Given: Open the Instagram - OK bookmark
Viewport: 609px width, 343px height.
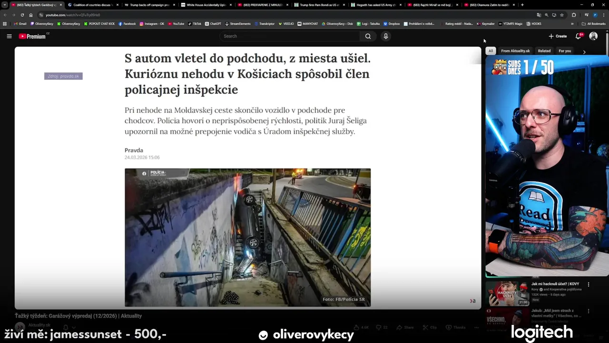Looking at the screenshot, I should (x=152, y=23).
